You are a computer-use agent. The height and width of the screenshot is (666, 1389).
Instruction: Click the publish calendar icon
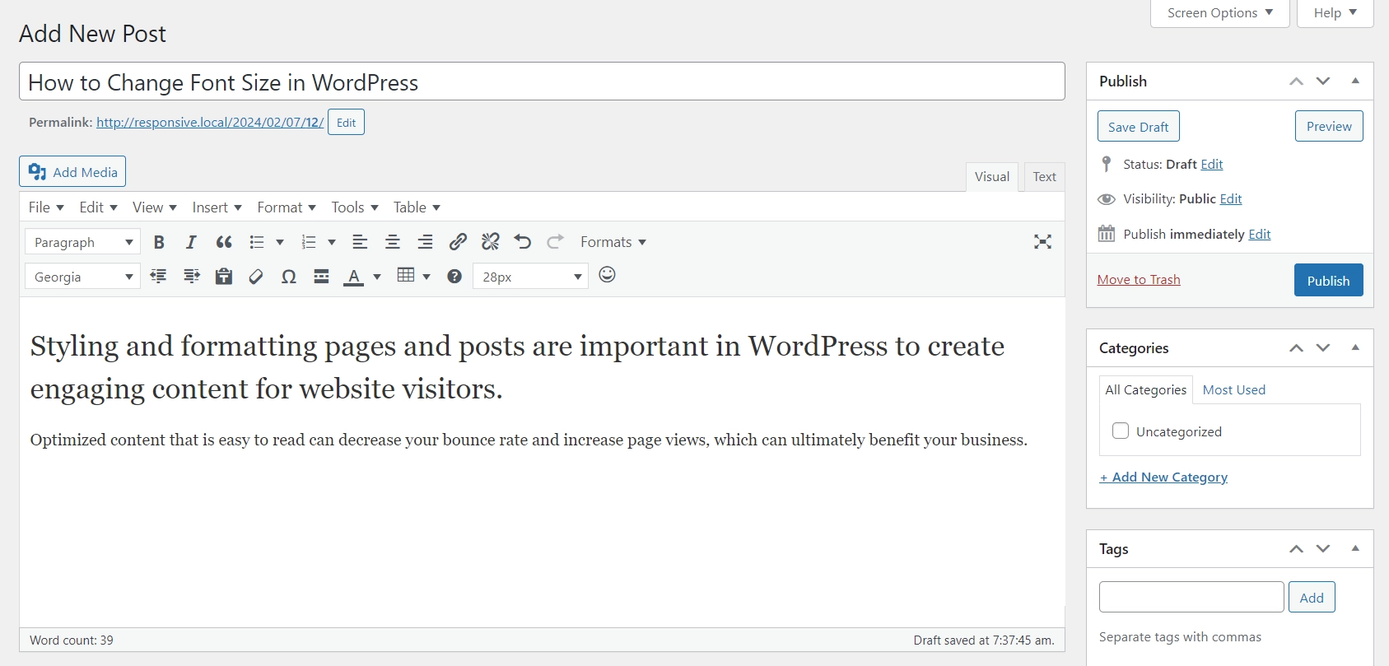[1107, 234]
